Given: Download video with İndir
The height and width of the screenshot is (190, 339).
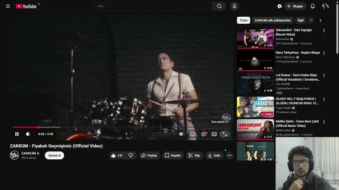Looking at the screenshot, I should (x=214, y=155).
